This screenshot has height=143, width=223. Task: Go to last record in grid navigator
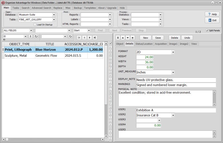(95, 37)
